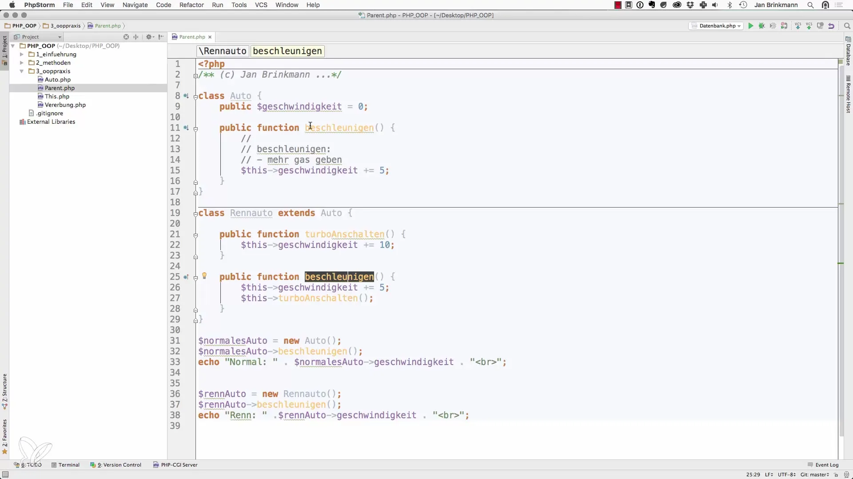Expand the 2_methoden folder

click(x=21, y=63)
